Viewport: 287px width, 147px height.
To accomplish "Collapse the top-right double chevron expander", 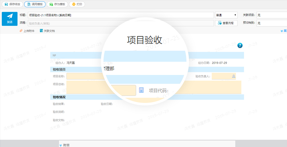I will click(281, 31).
